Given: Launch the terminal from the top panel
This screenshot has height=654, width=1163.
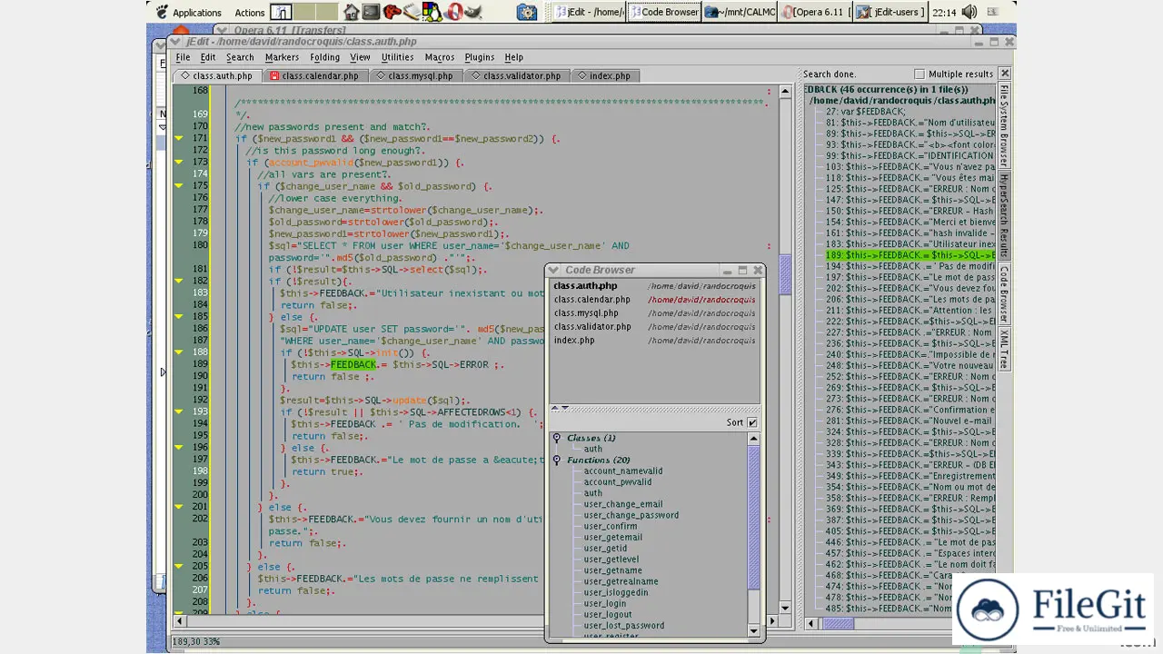Looking at the screenshot, I should point(371,12).
